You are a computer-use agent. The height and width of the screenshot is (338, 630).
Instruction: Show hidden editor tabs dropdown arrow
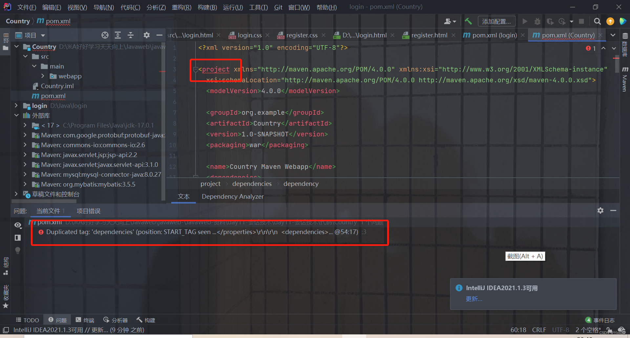pos(613,35)
